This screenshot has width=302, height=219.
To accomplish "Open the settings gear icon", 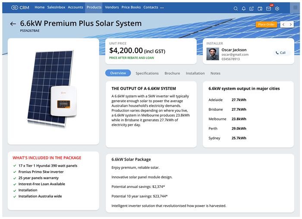I will (277, 8).
